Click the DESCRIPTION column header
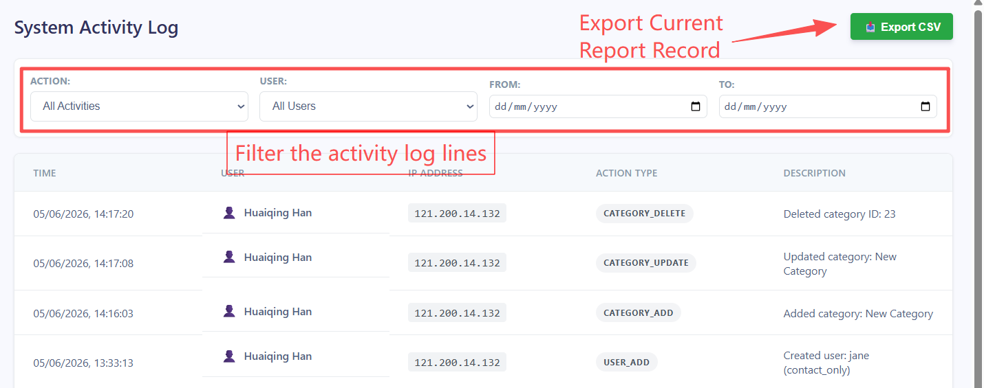984x388 pixels. (x=814, y=173)
